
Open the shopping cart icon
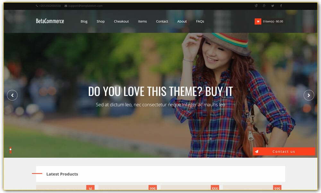[258, 21]
